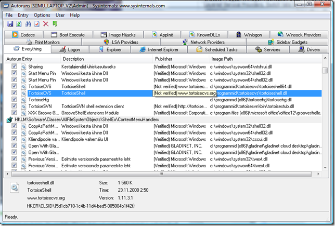Click the Find binoculars icon
Screen dimensions: 335x226
(28, 24)
